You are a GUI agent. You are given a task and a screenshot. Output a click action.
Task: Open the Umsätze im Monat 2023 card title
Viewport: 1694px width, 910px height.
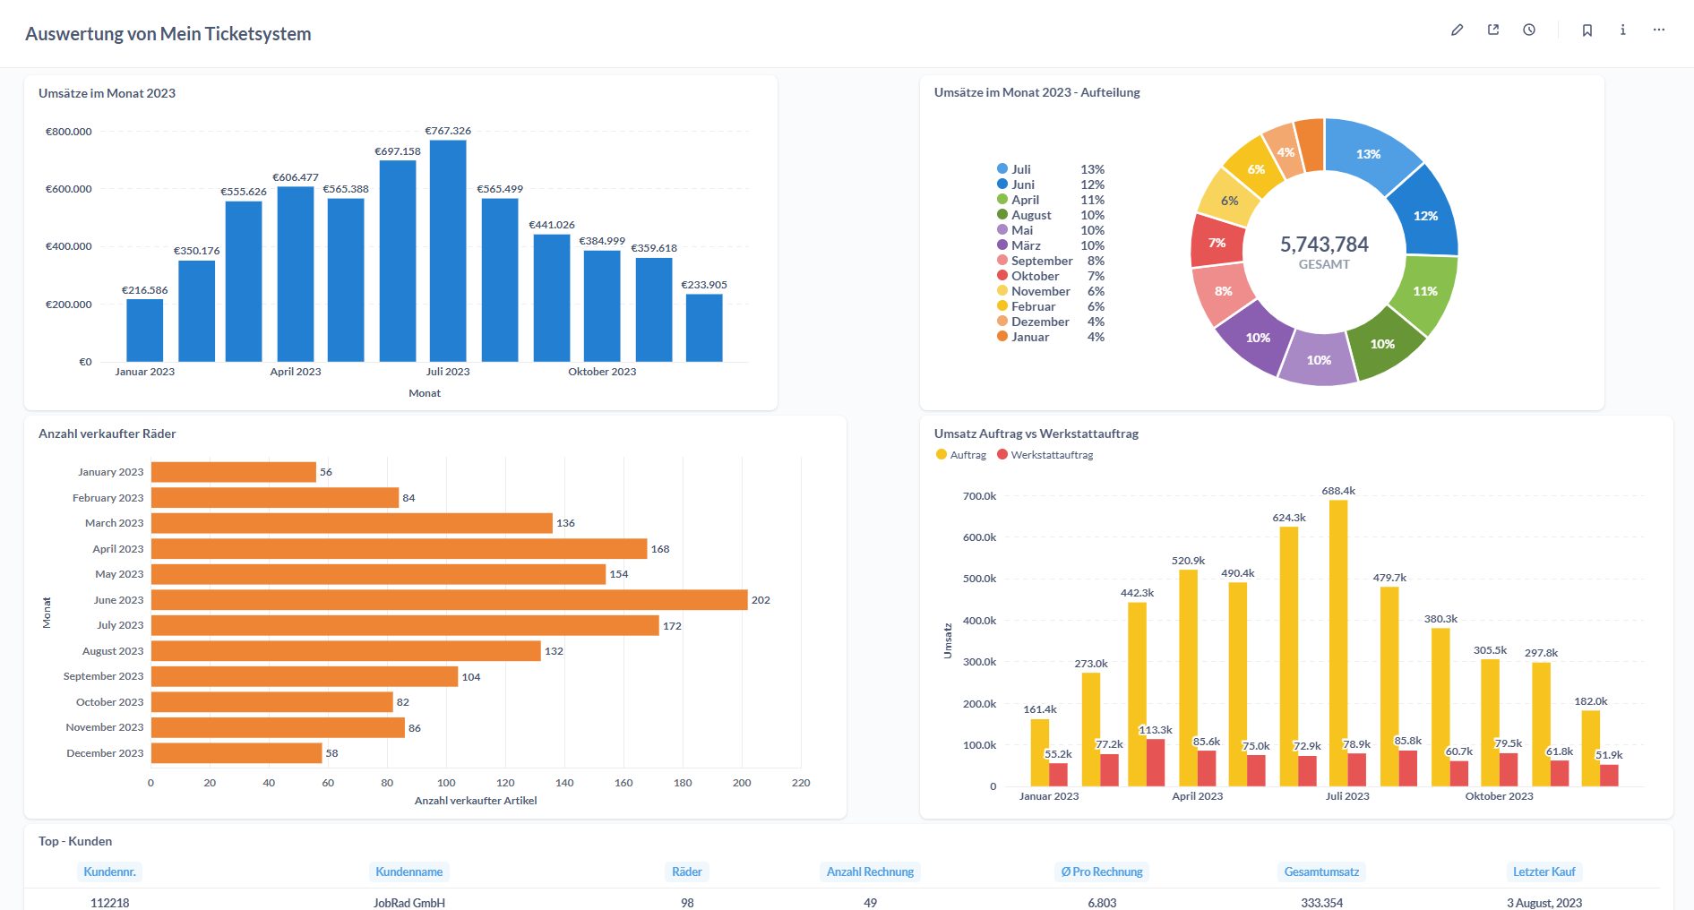[107, 93]
